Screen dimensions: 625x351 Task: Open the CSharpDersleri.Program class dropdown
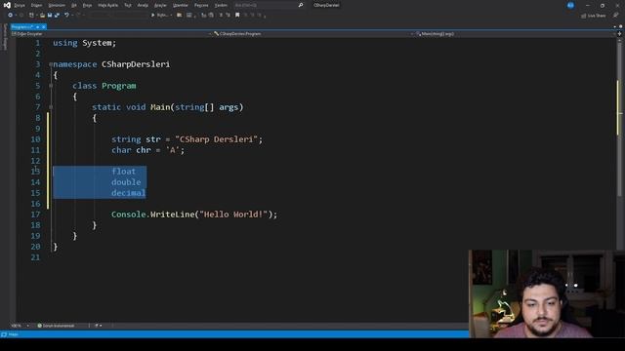coord(312,34)
